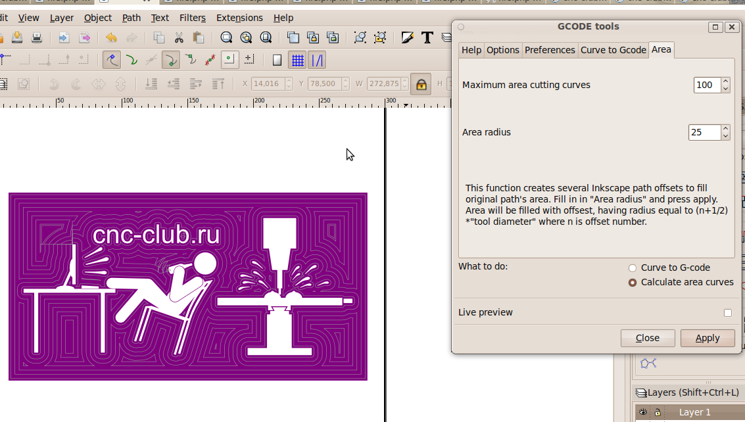Viewport: 745px width, 422px height.
Task: Decrease the Area radius value
Action: [x=725, y=136]
